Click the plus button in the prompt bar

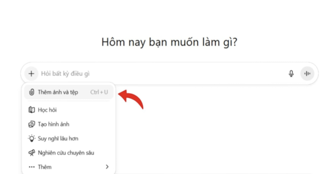(x=31, y=74)
